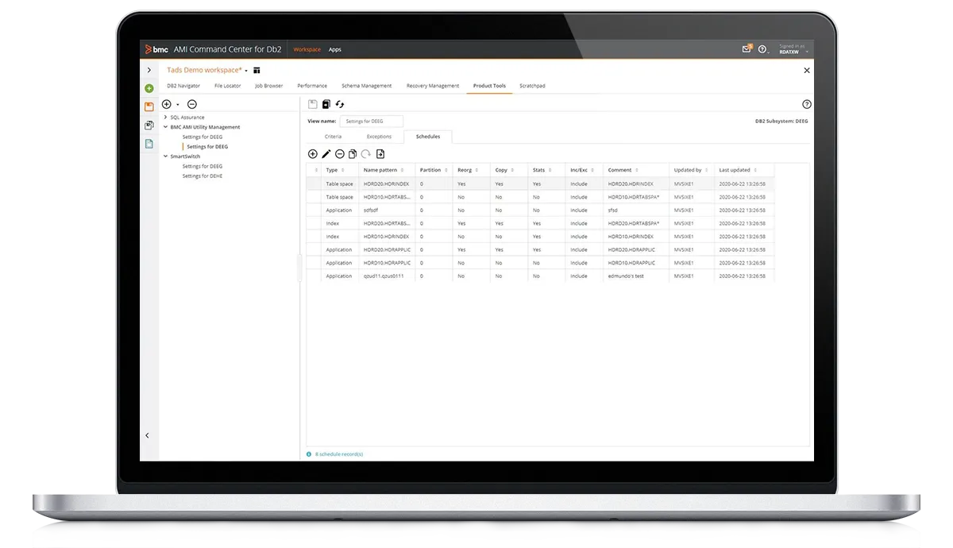Viewport: 953px width, 548px height.
Task: Expand the left sidebar with the top chevron
Action: (x=149, y=71)
